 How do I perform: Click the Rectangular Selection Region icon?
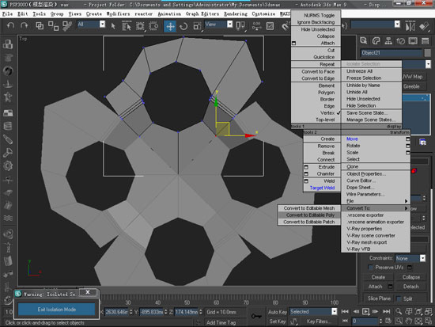tap(140, 26)
